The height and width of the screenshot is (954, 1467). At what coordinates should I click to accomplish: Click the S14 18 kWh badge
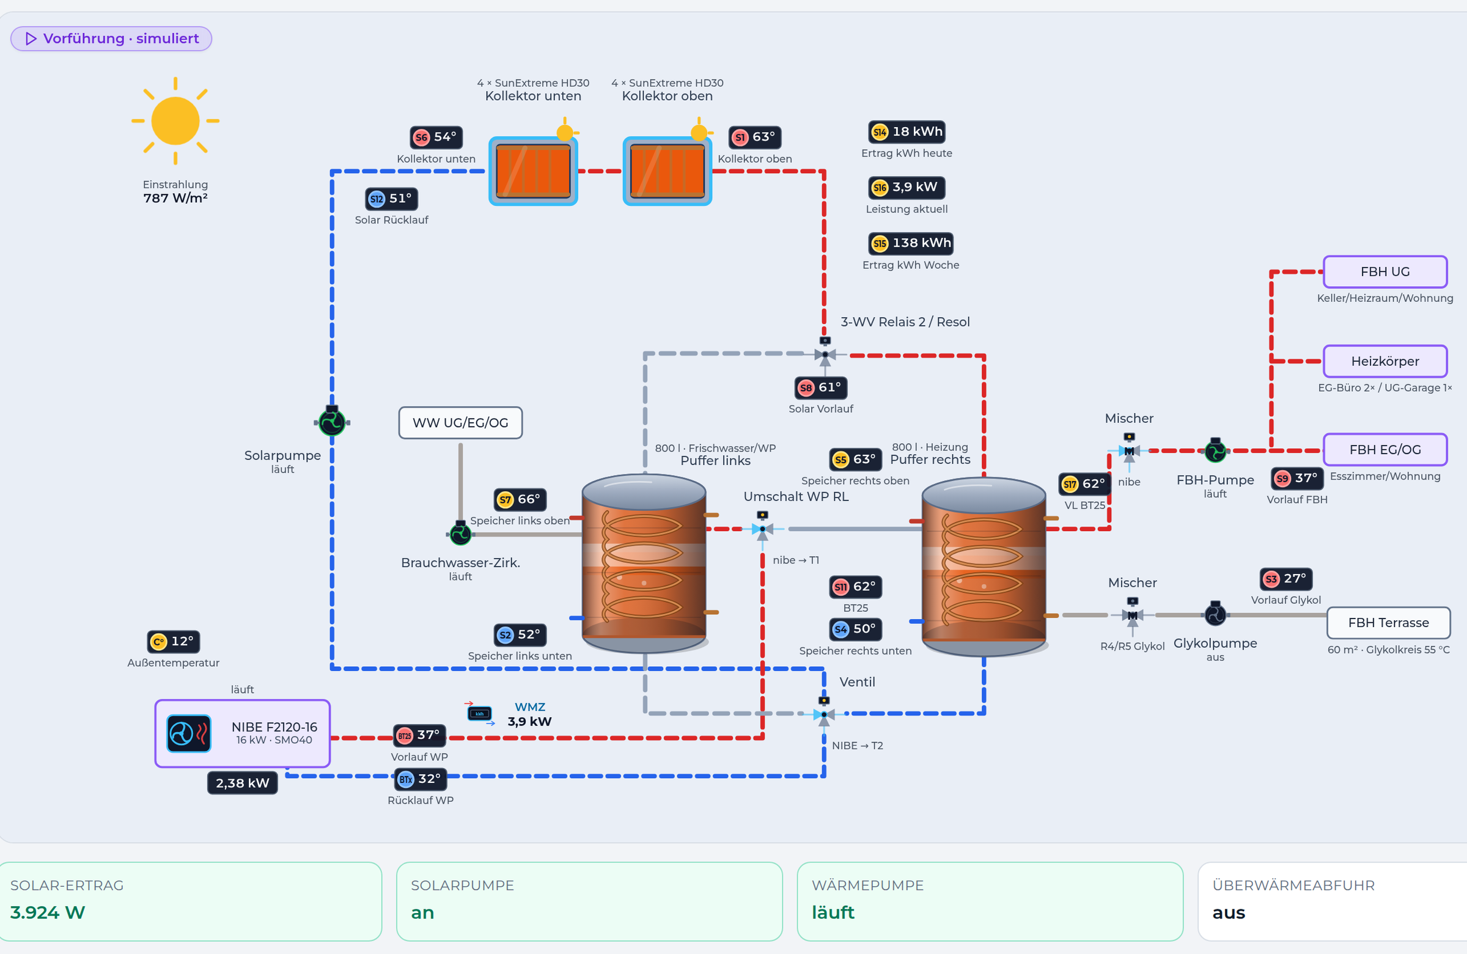coord(907,131)
